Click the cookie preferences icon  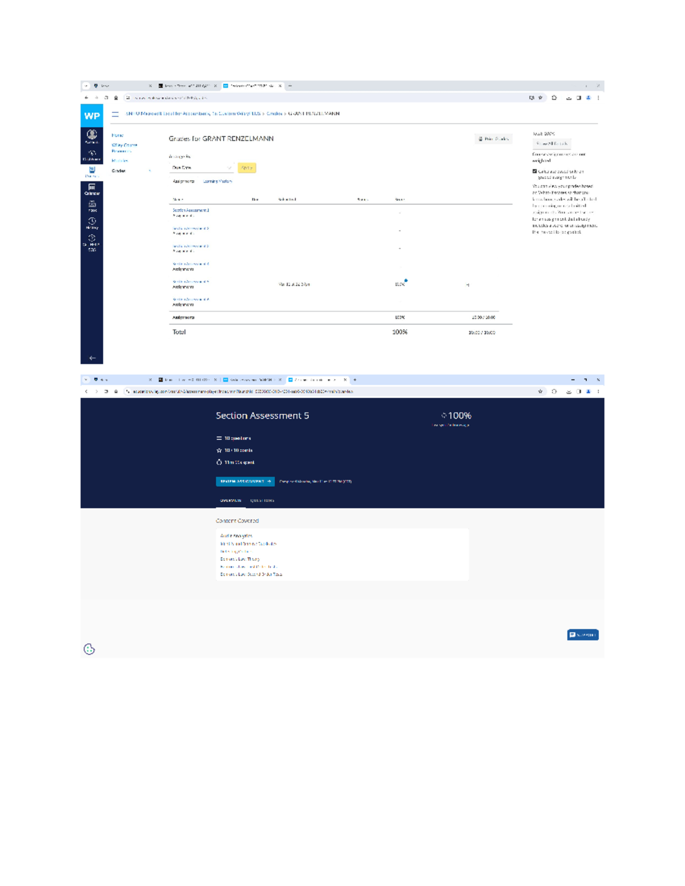(x=89, y=649)
